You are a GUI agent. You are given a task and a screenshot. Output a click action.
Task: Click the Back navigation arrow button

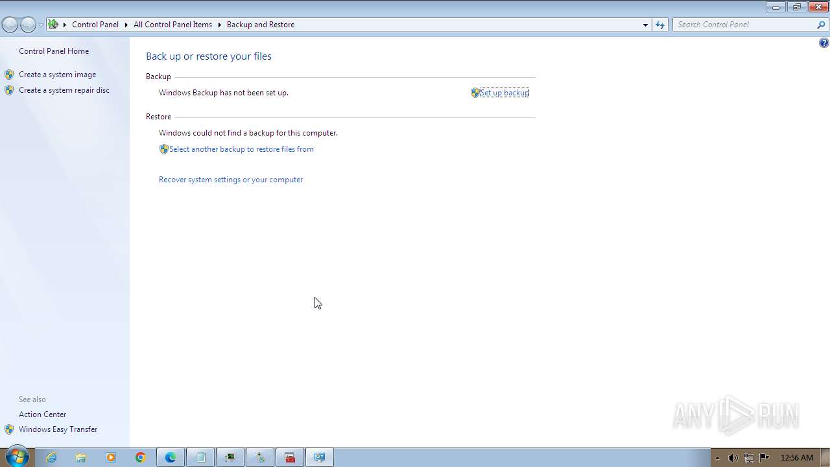10,25
